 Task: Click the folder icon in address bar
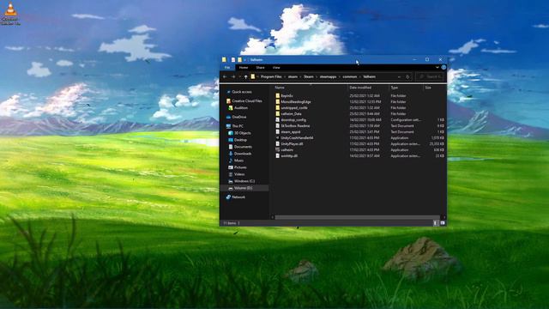pyautogui.click(x=253, y=76)
